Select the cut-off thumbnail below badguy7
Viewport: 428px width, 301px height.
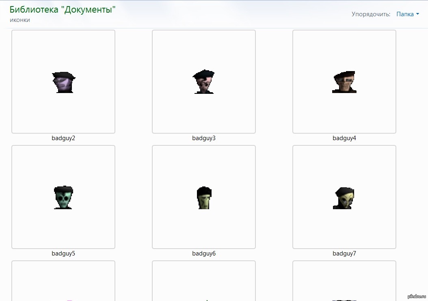pyautogui.click(x=344, y=281)
